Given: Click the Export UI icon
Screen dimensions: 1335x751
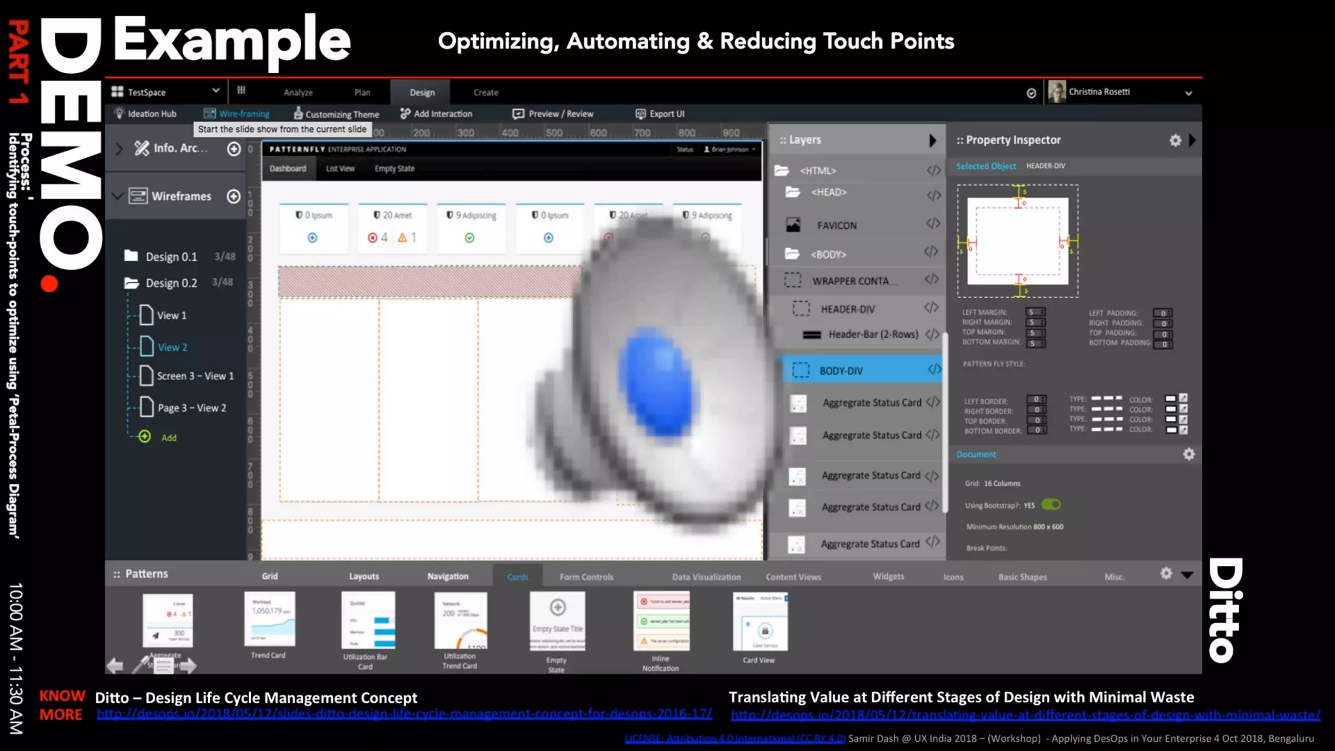Looking at the screenshot, I should coord(640,113).
